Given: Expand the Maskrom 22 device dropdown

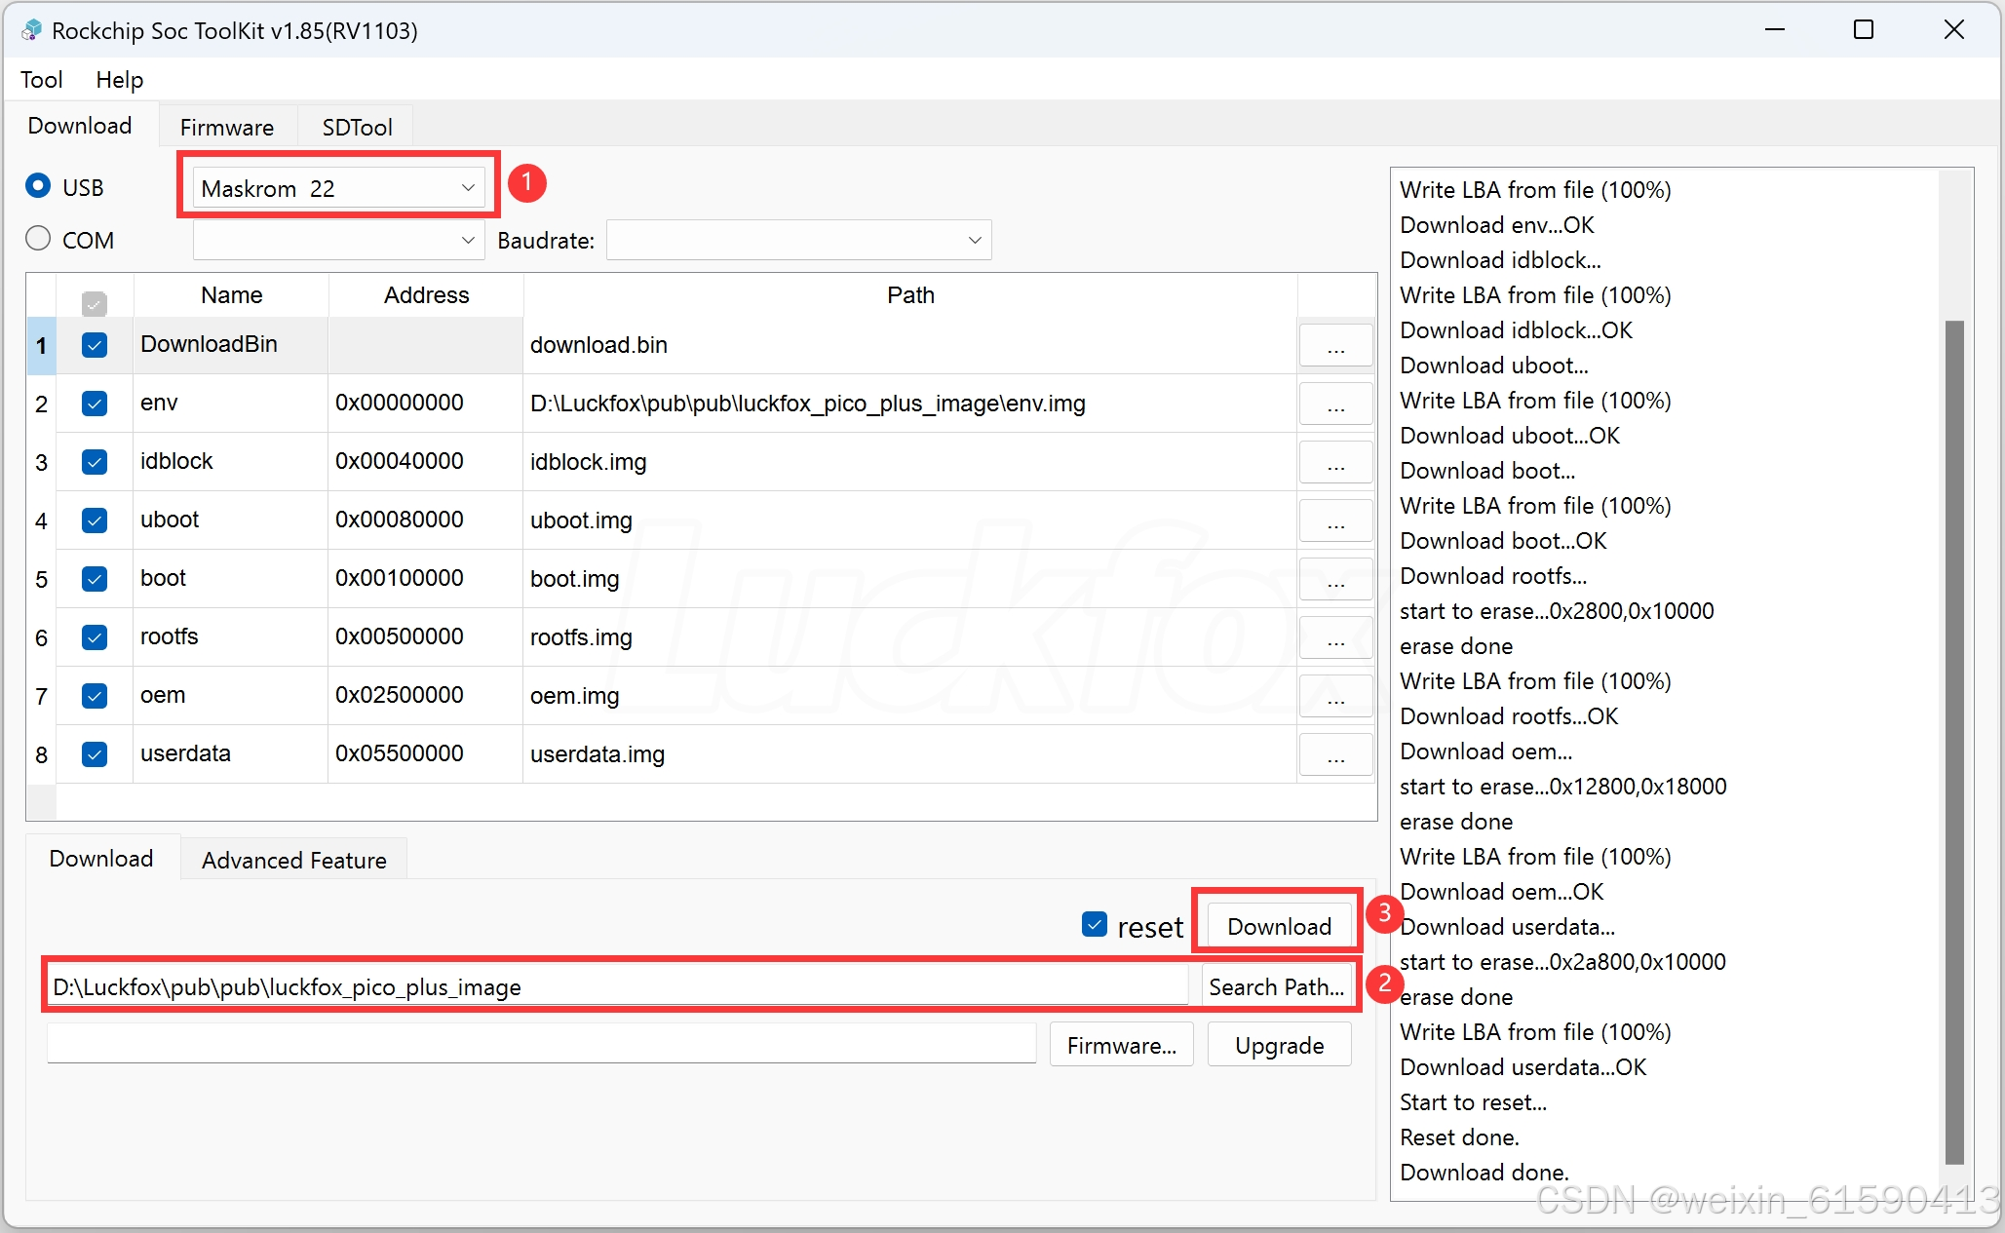Looking at the screenshot, I should pos(468,188).
